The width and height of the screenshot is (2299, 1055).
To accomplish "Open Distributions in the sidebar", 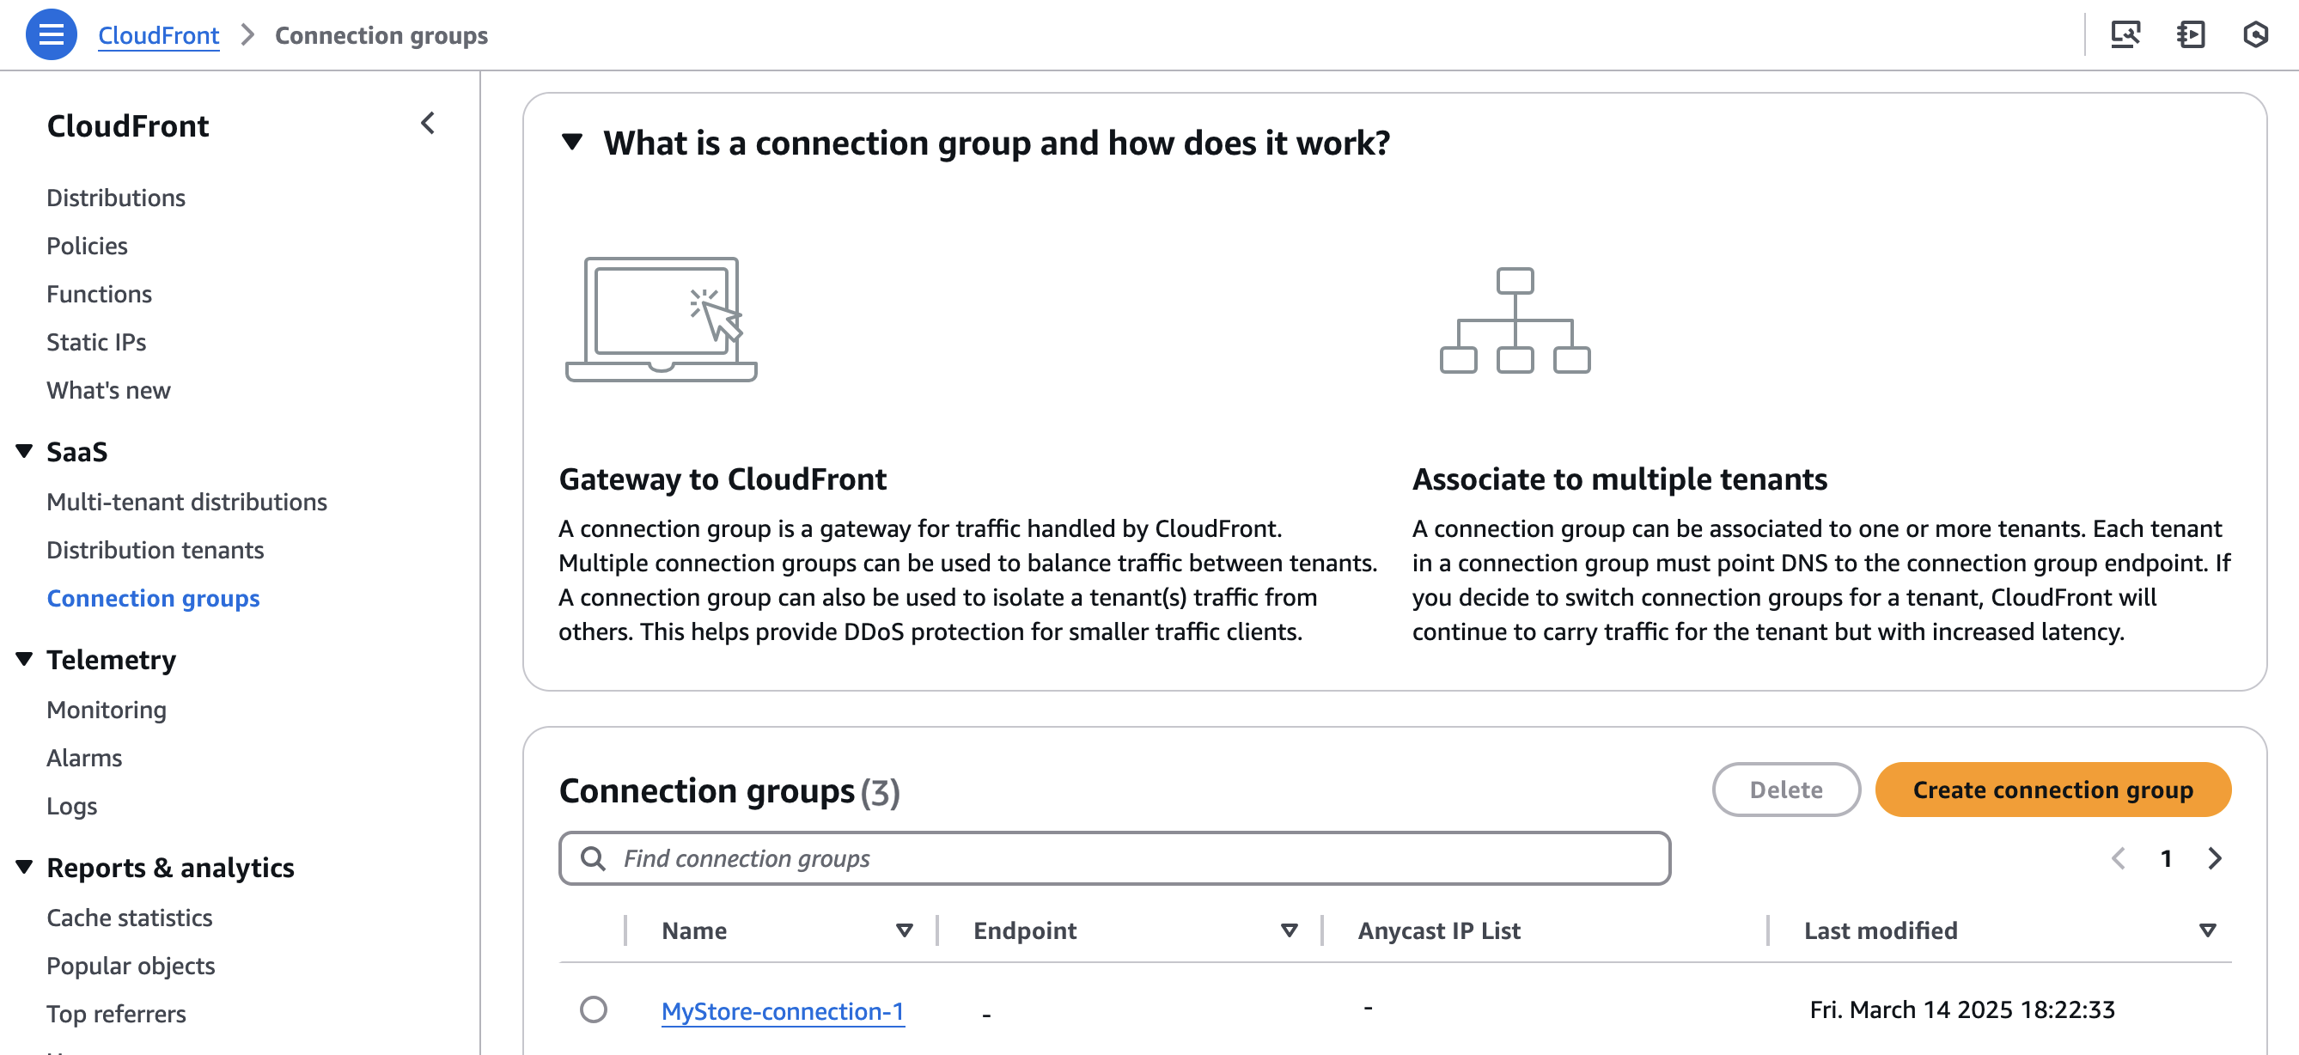I will tap(116, 198).
